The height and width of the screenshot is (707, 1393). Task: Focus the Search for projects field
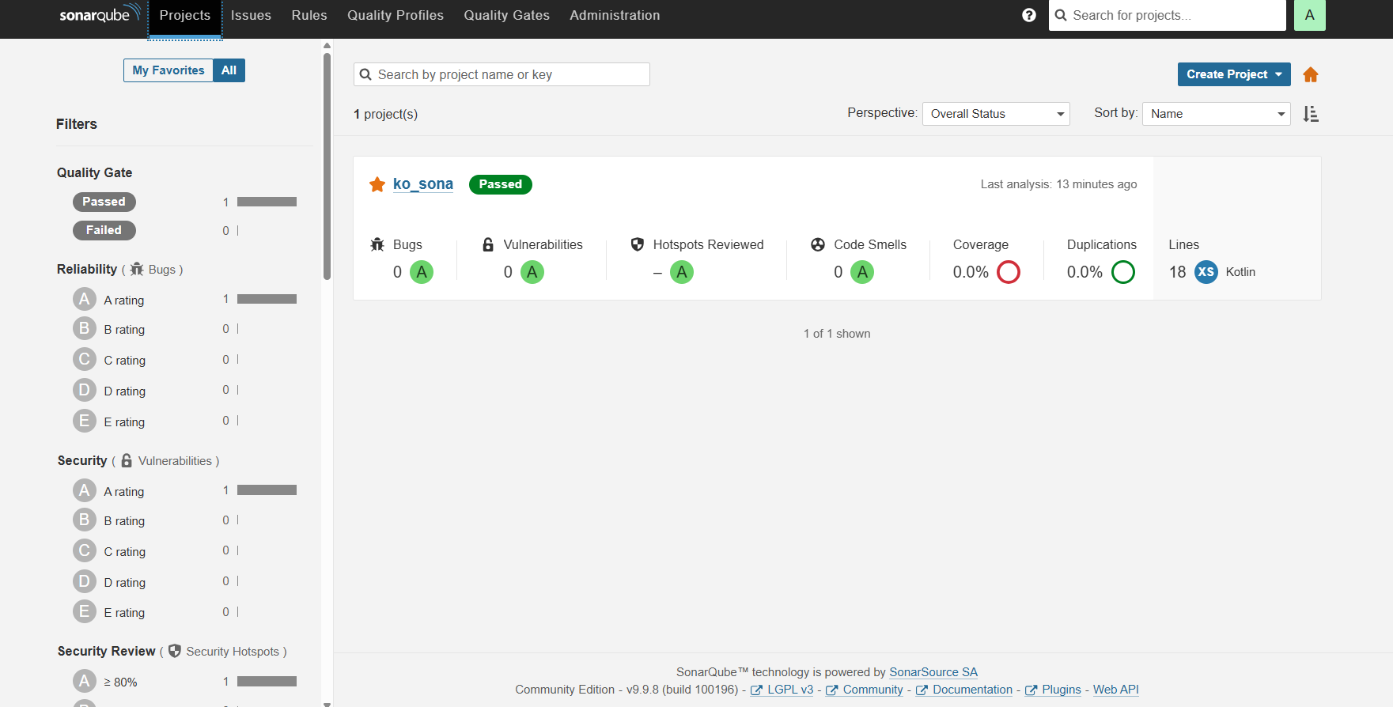pos(1168,15)
